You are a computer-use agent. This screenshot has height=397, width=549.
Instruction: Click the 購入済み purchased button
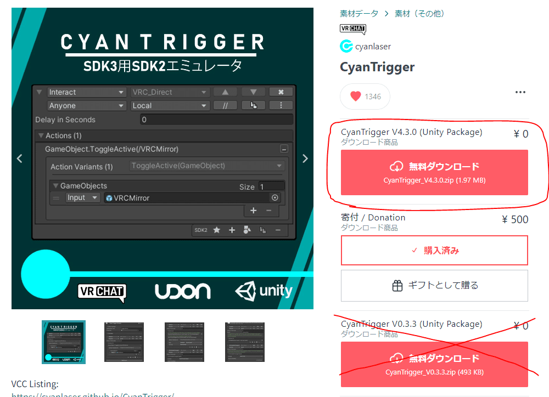pyautogui.click(x=434, y=251)
